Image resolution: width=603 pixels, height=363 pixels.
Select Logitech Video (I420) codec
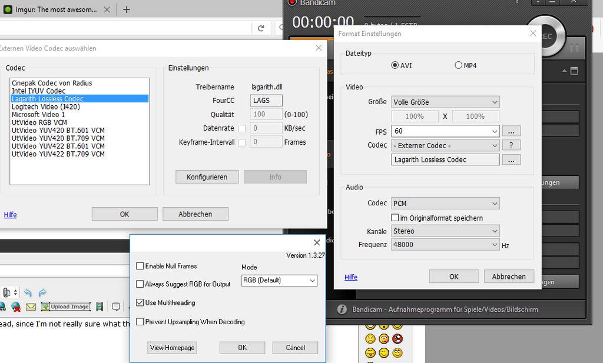point(79,106)
